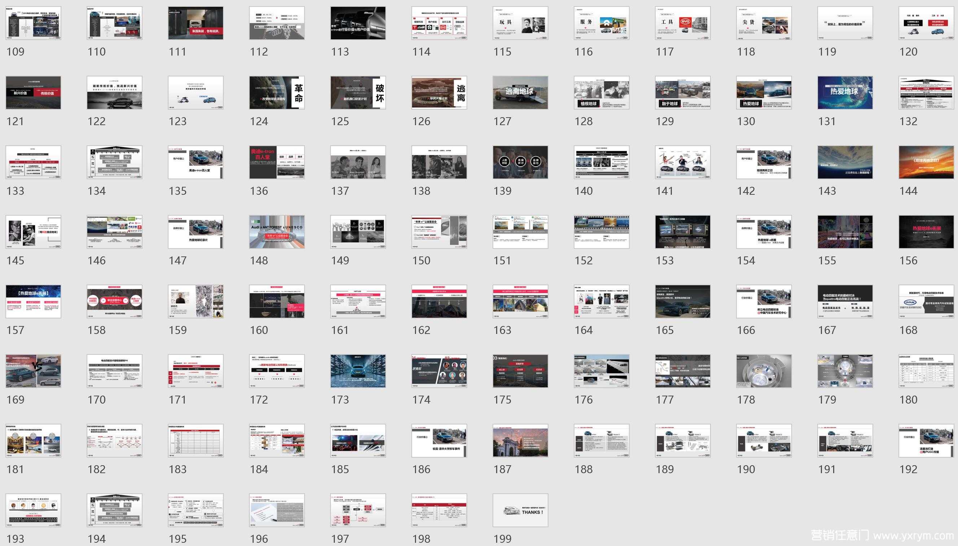Viewport: 958px width, 546px height.
Task: Open slide 198 red table thumbnail
Action: (x=439, y=510)
